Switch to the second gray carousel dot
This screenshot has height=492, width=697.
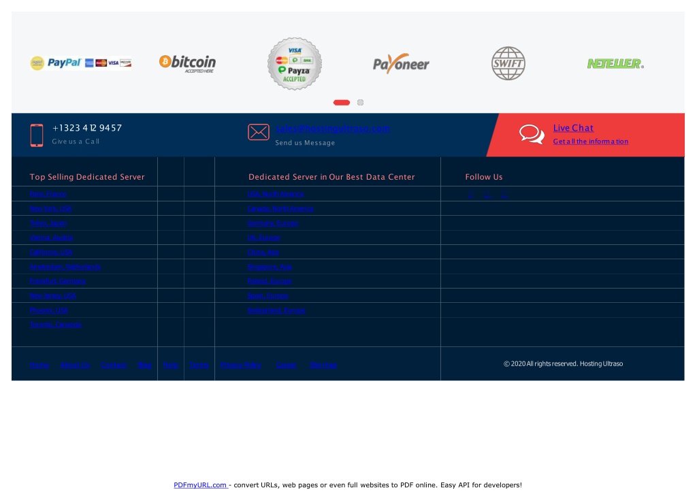361,103
